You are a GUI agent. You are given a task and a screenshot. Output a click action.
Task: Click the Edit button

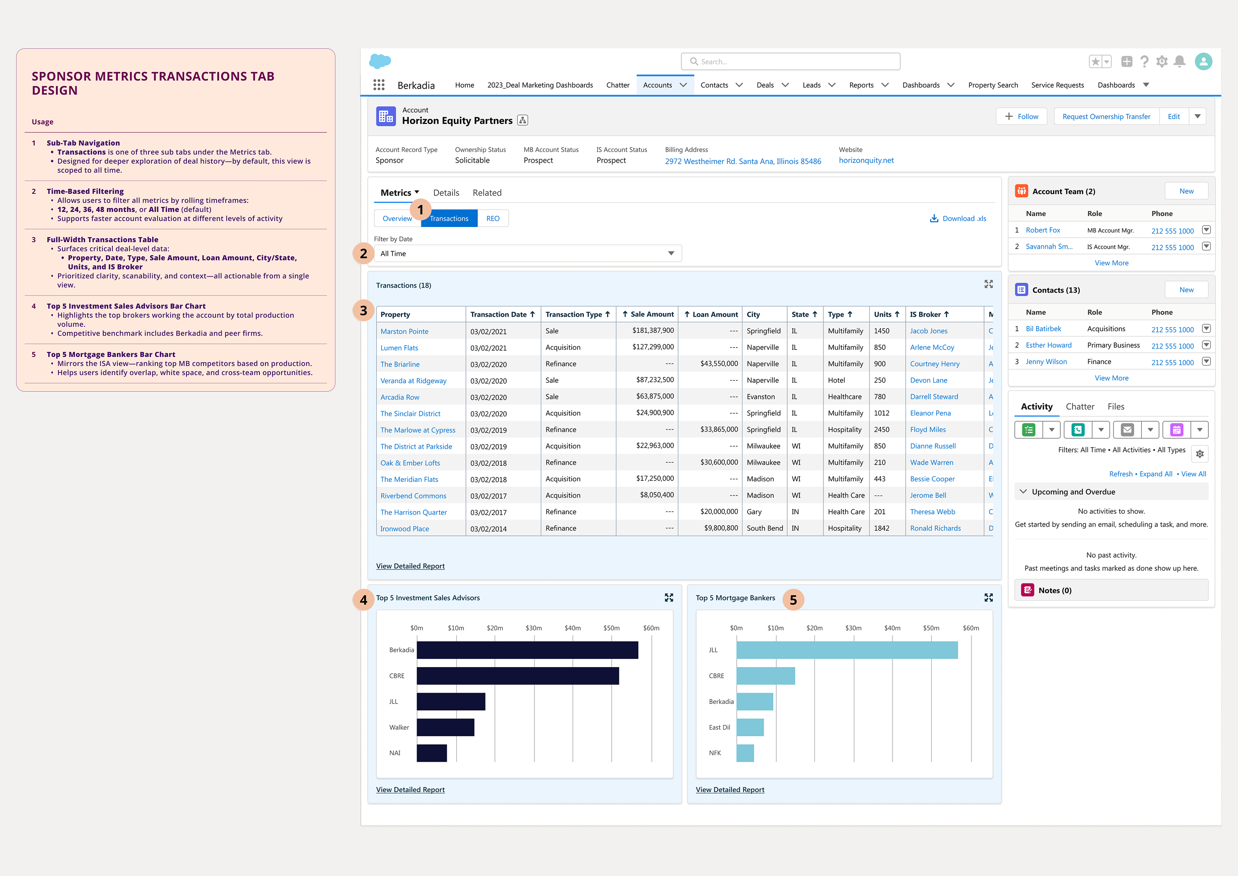coord(1174,116)
